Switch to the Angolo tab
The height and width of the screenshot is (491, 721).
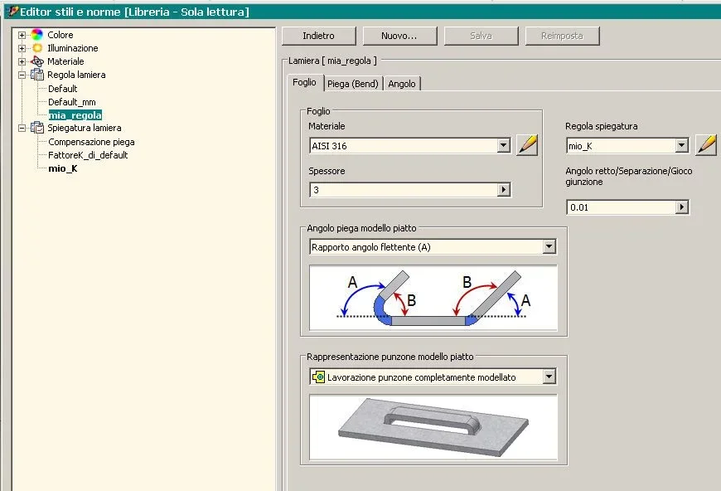click(x=401, y=84)
